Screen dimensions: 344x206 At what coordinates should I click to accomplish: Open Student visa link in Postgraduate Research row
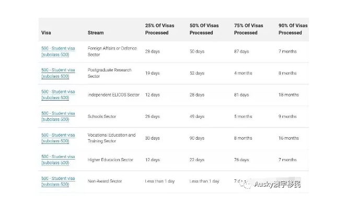[58, 73]
